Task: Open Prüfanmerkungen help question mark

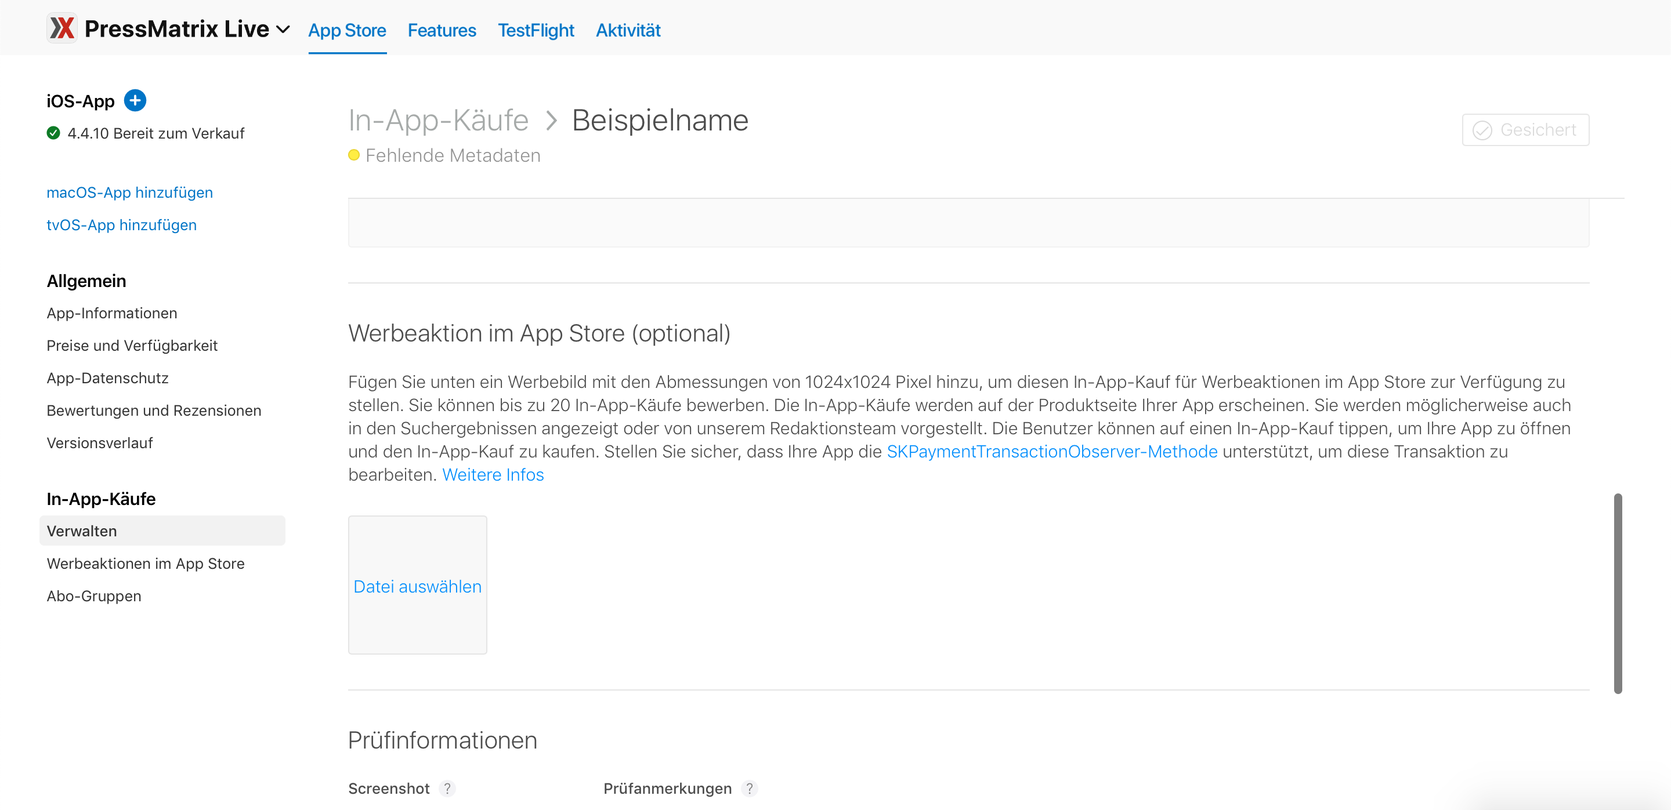Action: pos(749,789)
